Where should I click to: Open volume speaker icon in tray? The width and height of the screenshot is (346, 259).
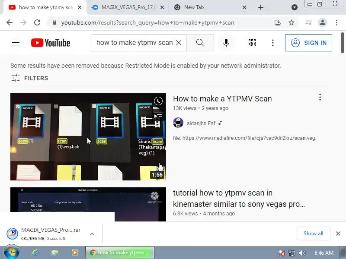point(302,253)
